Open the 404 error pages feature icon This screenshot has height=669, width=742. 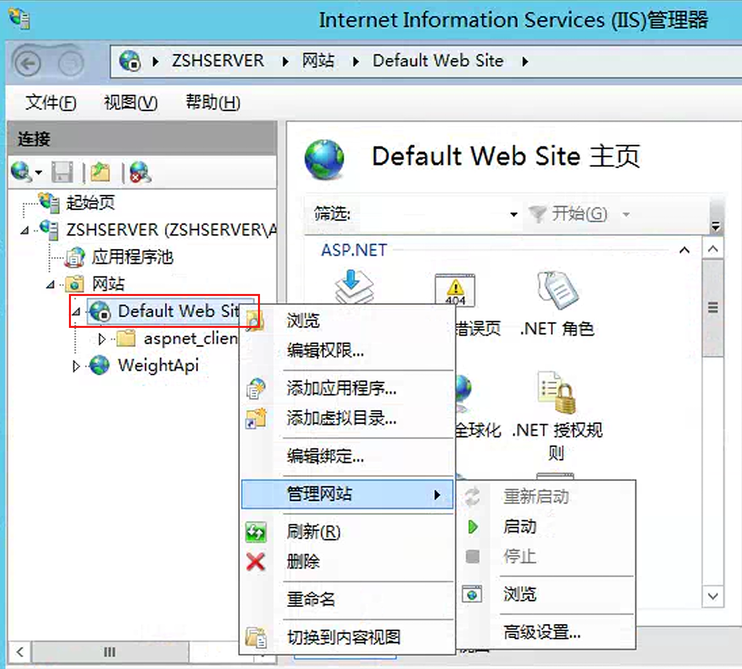(x=455, y=290)
